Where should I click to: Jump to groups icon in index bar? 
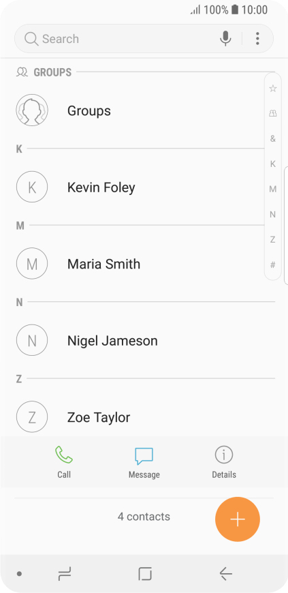pyautogui.click(x=273, y=113)
